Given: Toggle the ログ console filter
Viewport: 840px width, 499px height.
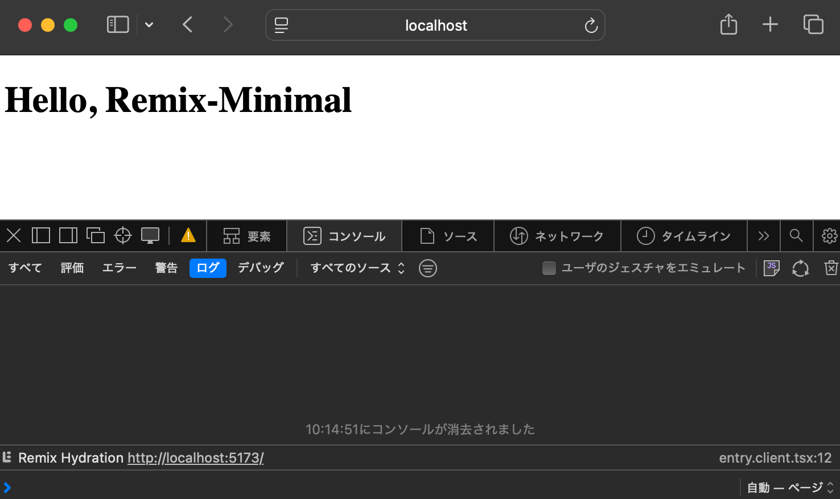Looking at the screenshot, I should point(208,268).
